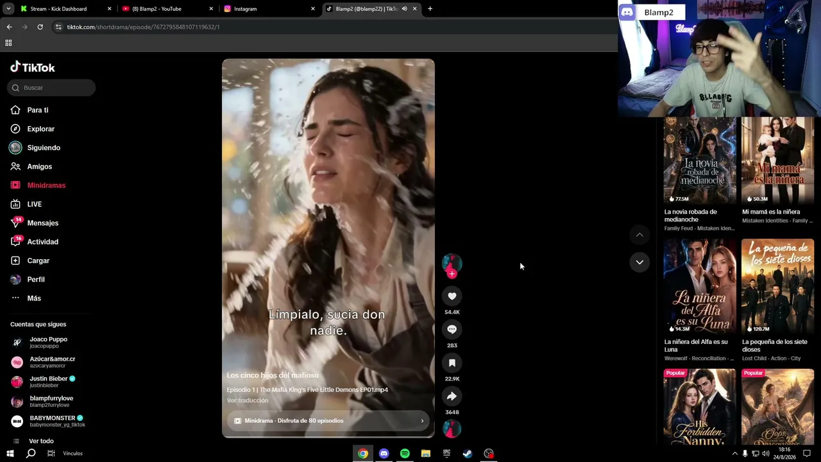Open the volume control in system tray
821x462 pixels.
click(x=766, y=454)
